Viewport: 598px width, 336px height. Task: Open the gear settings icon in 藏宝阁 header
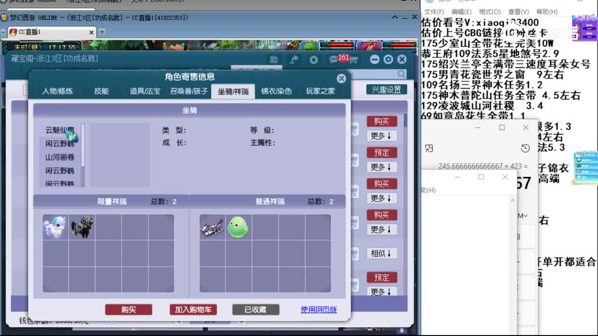point(388,59)
